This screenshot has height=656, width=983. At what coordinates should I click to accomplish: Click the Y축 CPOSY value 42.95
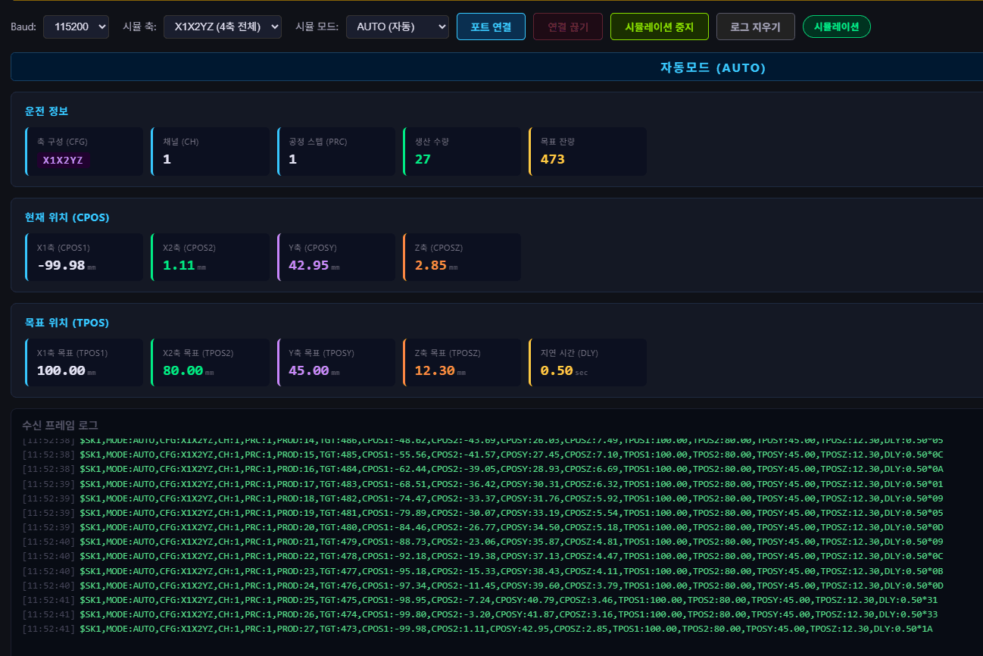tap(309, 265)
